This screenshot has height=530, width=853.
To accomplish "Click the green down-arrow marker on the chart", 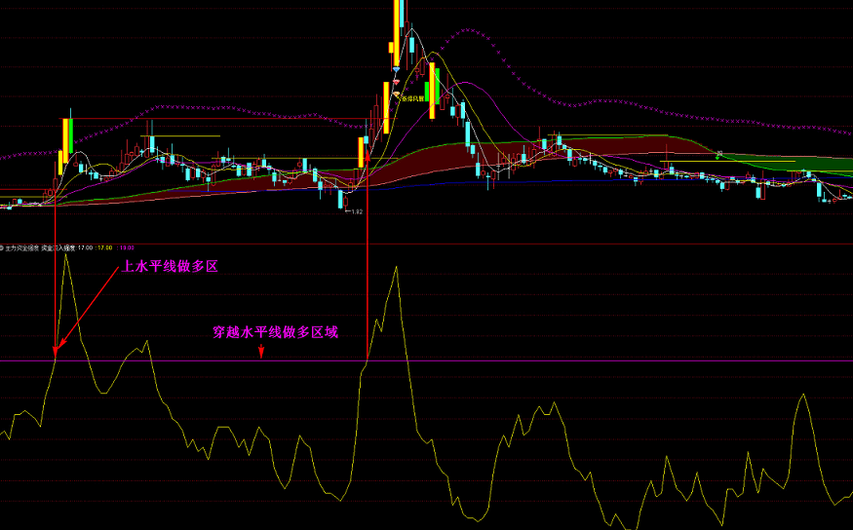I will click(717, 157).
